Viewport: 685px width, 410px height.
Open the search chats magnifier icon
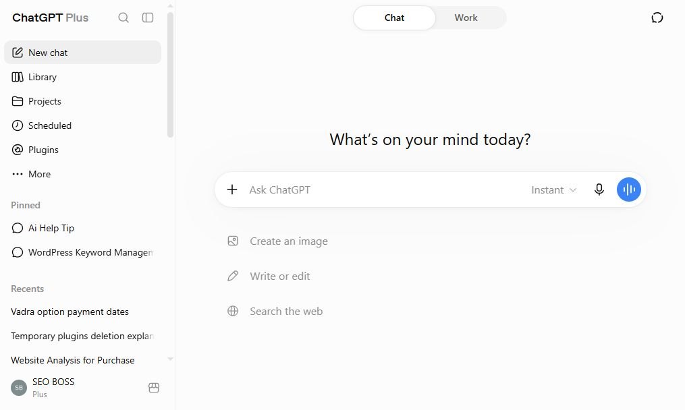(124, 18)
